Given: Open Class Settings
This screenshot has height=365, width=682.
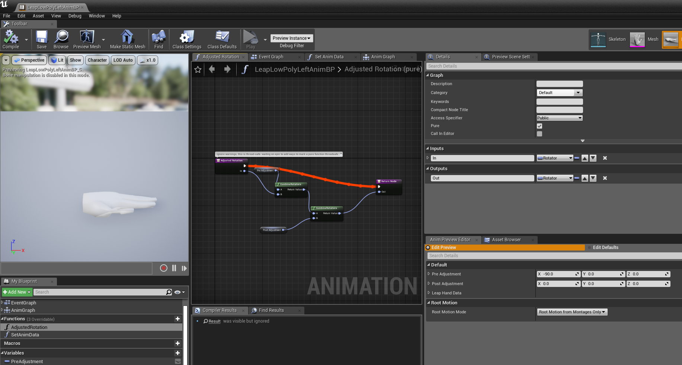Looking at the screenshot, I should pos(186,39).
